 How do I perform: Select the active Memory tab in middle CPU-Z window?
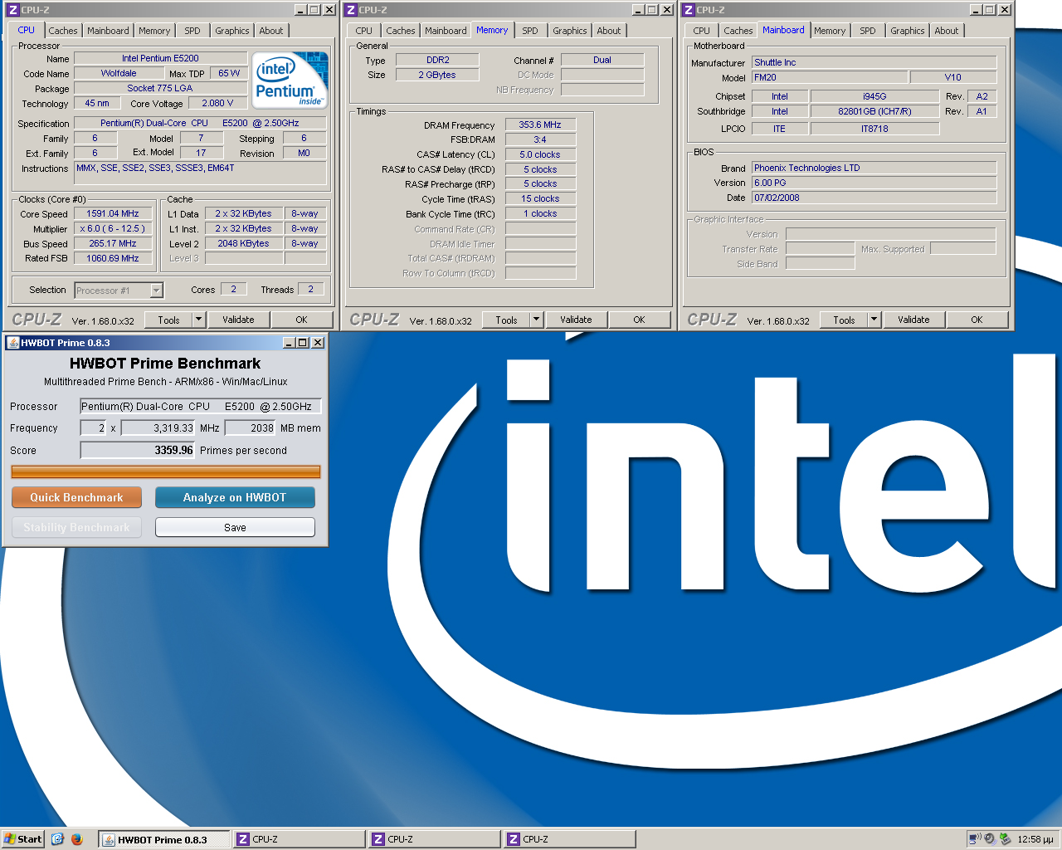point(492,30)
